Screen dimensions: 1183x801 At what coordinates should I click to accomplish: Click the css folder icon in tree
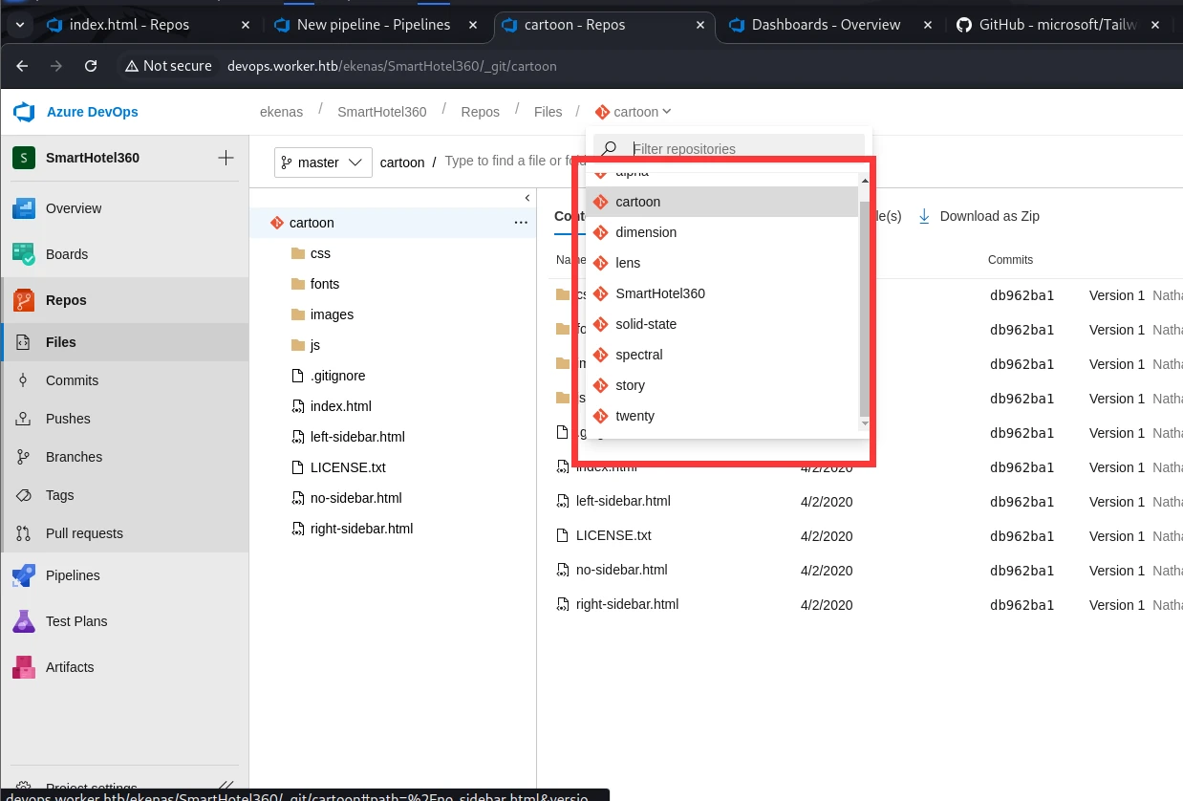[x=297, y=253]
